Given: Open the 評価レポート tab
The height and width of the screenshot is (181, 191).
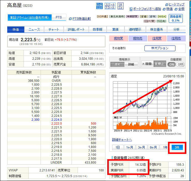Looking at the screenshot, I should click(x=76, y=29).
